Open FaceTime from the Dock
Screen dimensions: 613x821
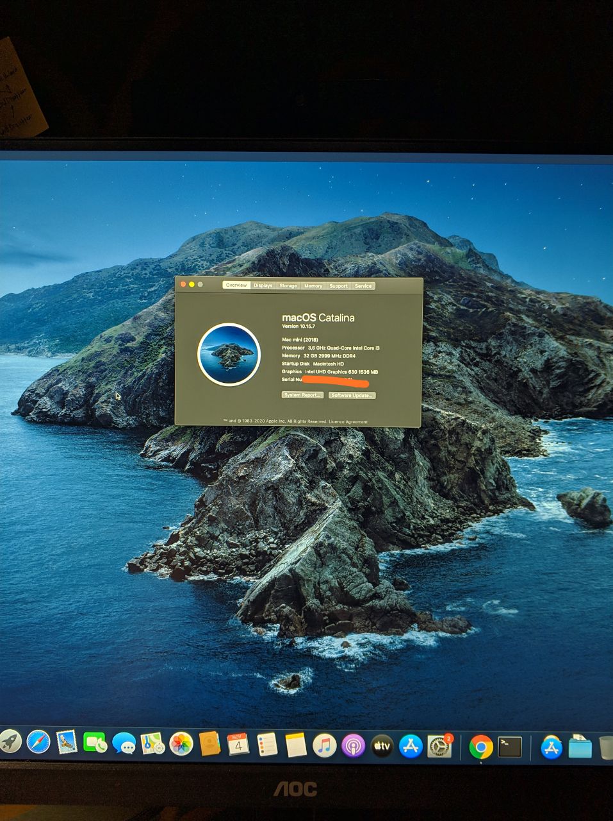click(95, 743)
